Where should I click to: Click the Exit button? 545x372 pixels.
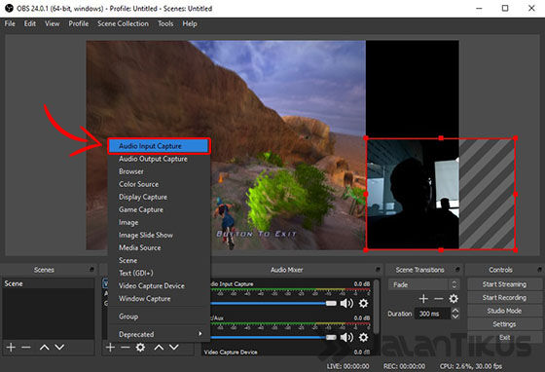tap(504, 337)
